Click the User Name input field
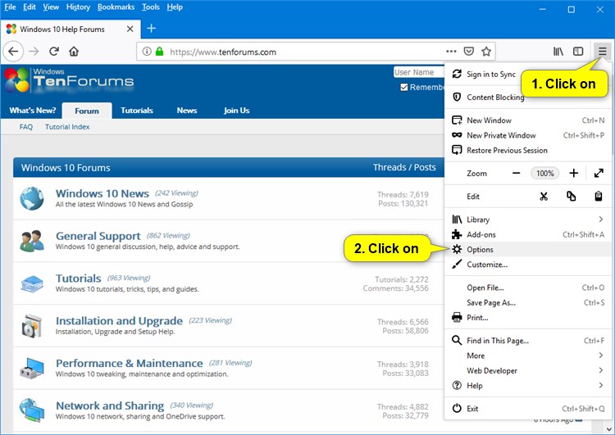 point(419,72)
